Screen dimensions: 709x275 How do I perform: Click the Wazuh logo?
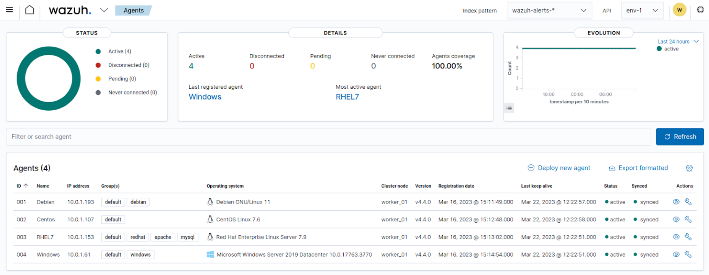70,10
